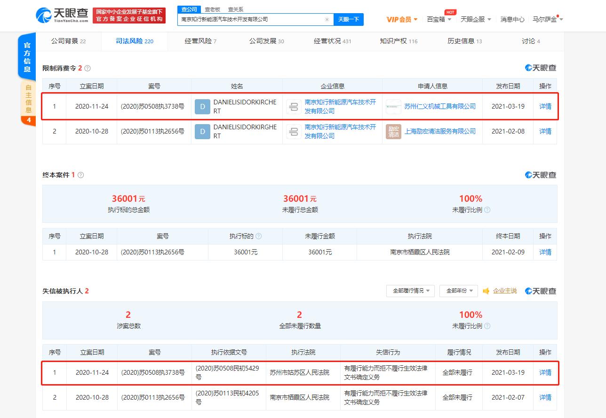Switch to the 经营状况 tab
This screenshot has height=418, width=606.
coord(333,41)
